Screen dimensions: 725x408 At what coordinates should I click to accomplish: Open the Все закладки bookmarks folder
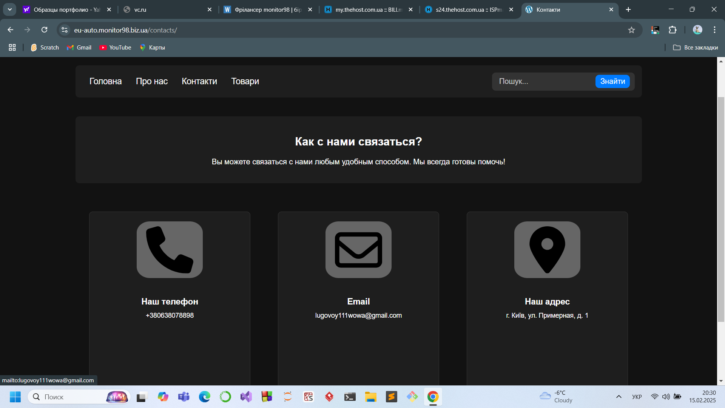pos(696,48)
